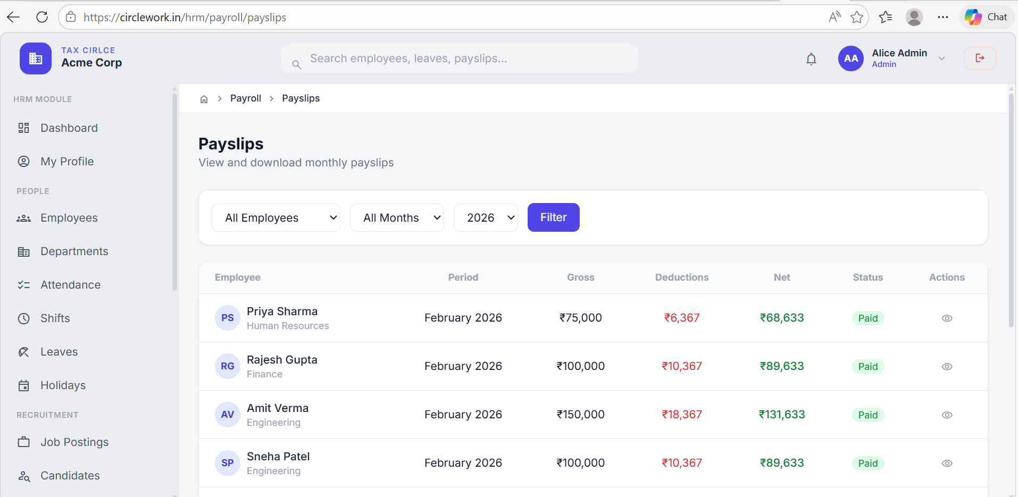View Amit Verma's payslip

coord(947,415)
